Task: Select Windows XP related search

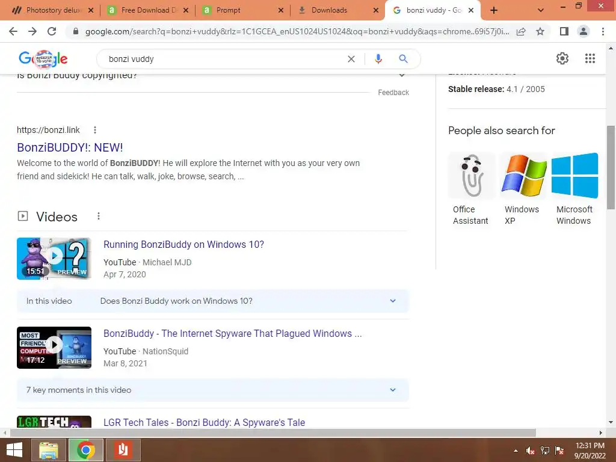Action: (x=524, y=189)
